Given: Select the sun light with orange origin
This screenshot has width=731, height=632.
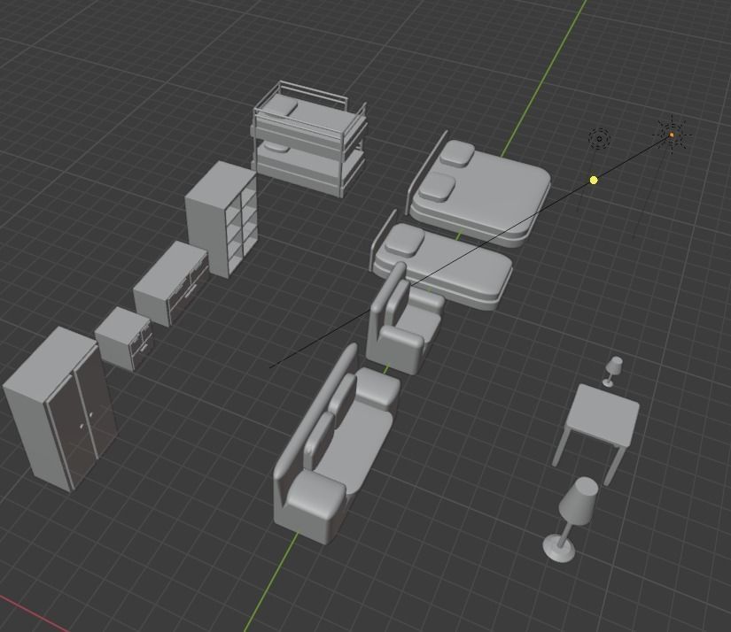Looking at the screenshot, I should (672, 135).
